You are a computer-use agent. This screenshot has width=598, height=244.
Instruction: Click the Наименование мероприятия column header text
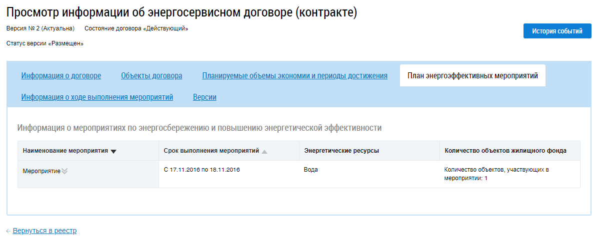click(65, 151)
